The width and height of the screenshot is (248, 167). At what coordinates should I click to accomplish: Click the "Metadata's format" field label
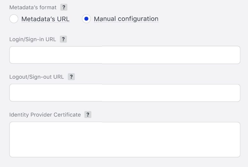(x=33, y=7)
